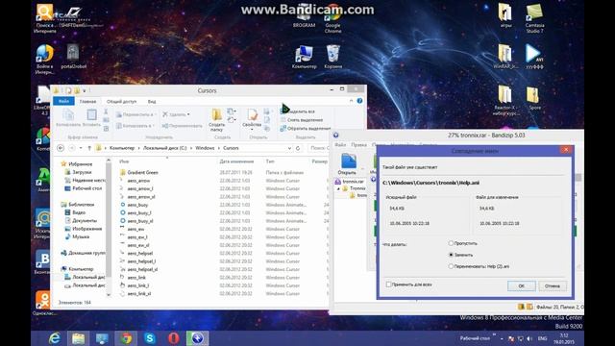Select the Заменить radio option
Image resolution: width=615 pixels, height=346 pixels.
pos(461,255)
